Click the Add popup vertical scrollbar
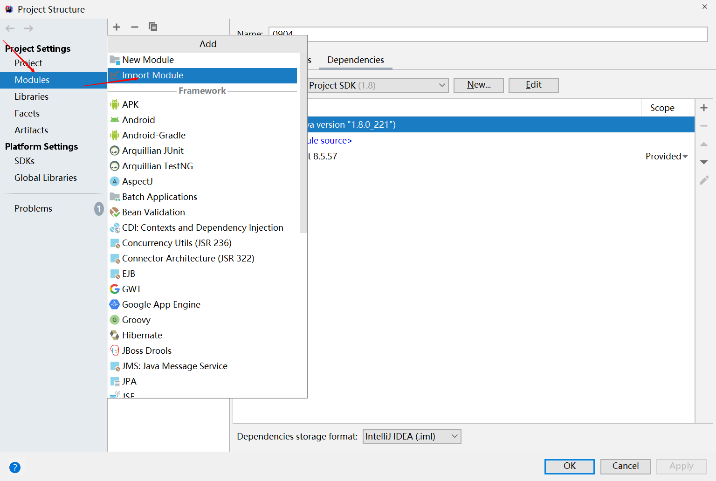The width and height of the screenshot is (716, 481). click(x=303, y=142)
